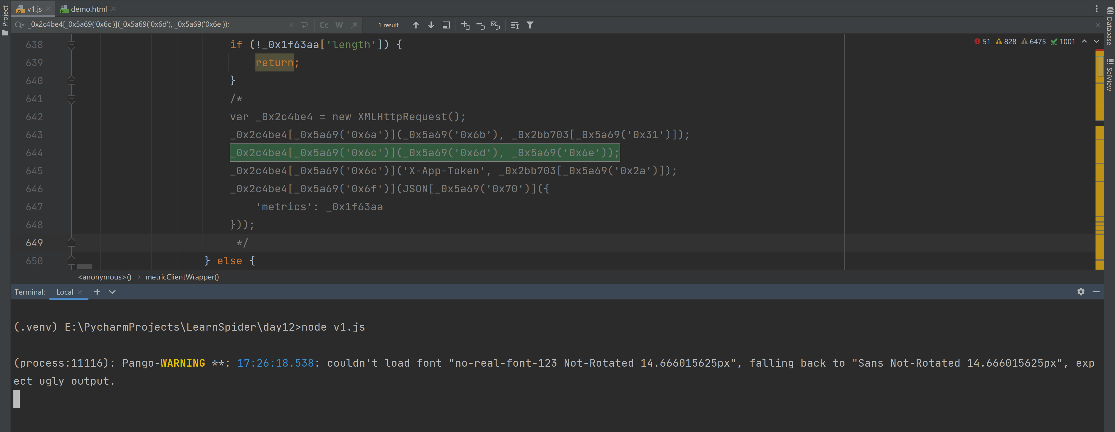Toggle Words (W) search option
Viewport: 1115px width, 432px height.
coord(339,25)
